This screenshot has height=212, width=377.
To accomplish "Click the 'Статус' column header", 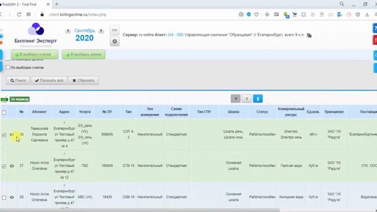I will [x=262, y=112].
